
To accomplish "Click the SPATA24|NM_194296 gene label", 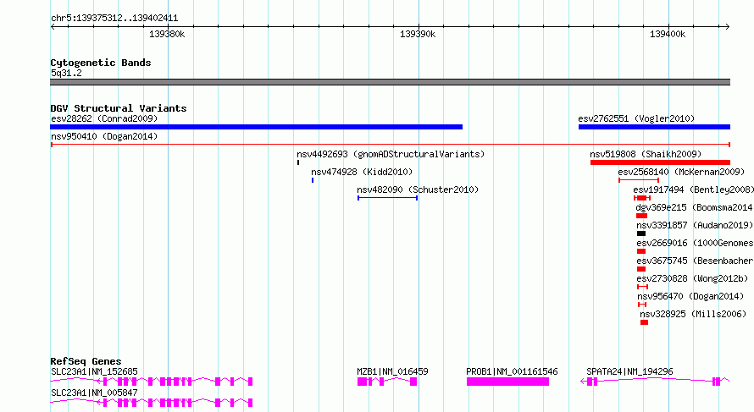I will tap(630, 371).
